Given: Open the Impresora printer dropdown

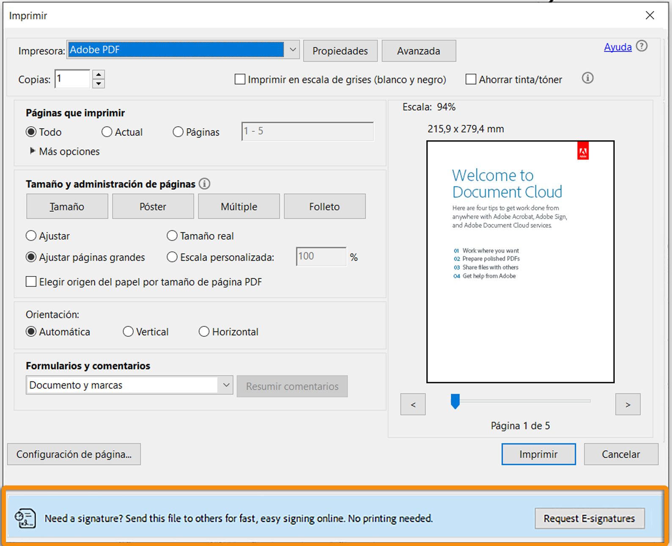Looking at the screenshot, I should [x=183, y=50].
